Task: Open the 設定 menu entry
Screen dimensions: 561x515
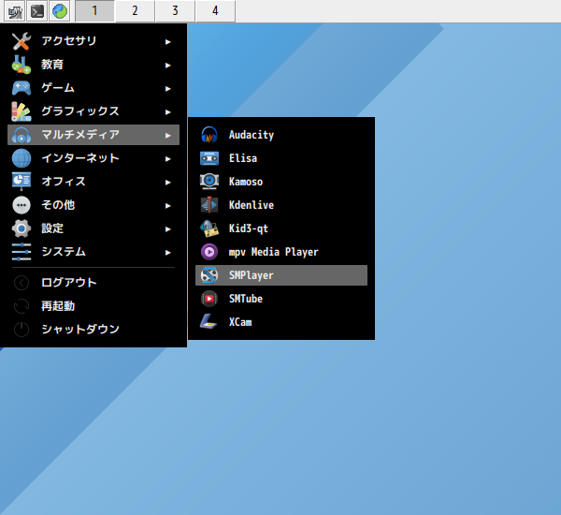Action: (x=93, y=228)
